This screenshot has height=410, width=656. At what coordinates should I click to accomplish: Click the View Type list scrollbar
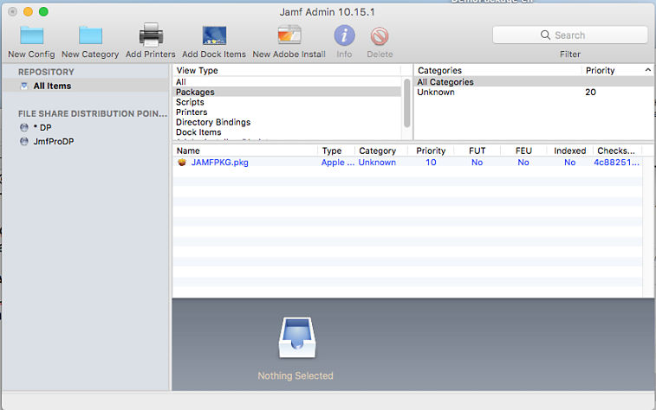407,103
